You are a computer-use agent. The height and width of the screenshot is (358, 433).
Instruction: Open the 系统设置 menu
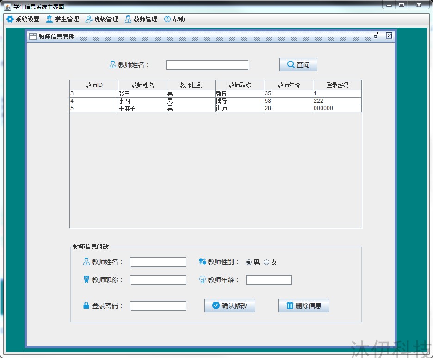(23, 19)
